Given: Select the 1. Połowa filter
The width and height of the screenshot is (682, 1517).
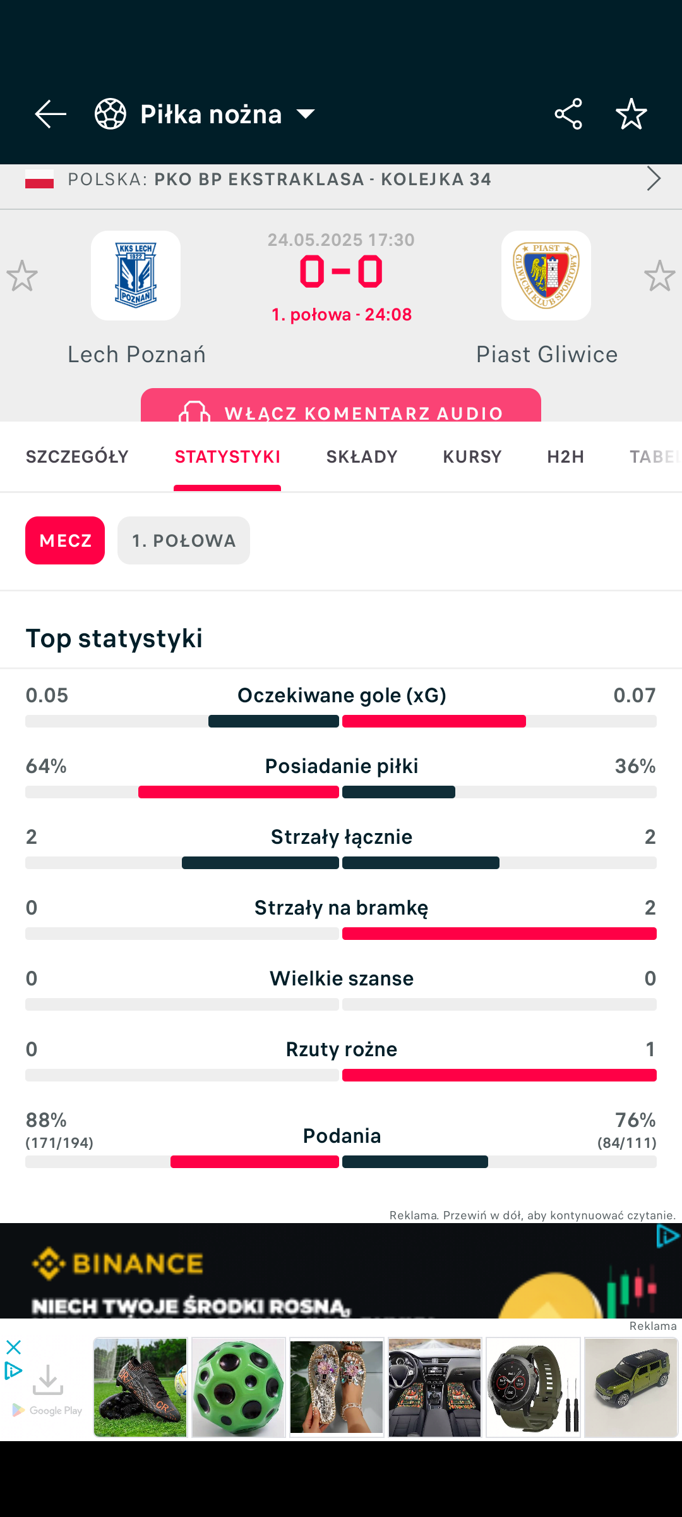Looking at the screenshot, I should 184,540.
